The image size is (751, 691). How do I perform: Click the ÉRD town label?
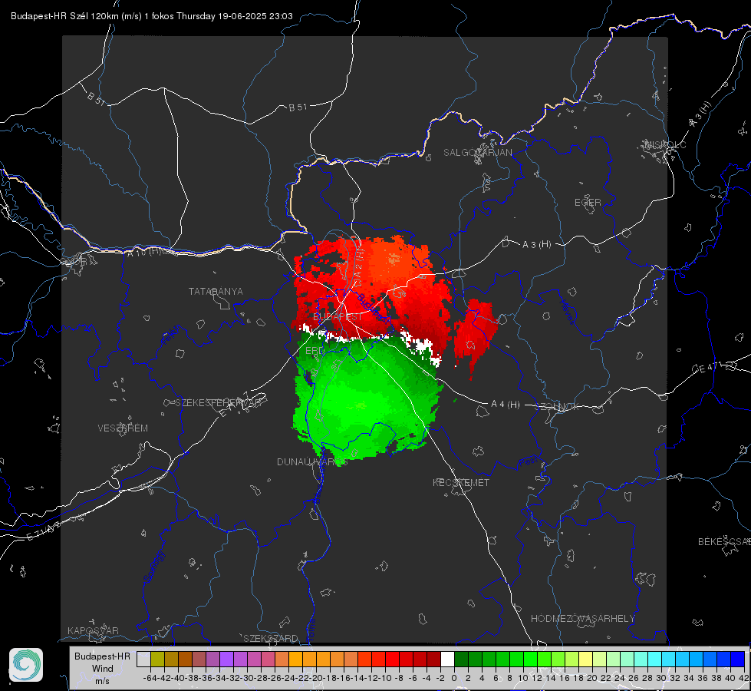tap(315, 351)
